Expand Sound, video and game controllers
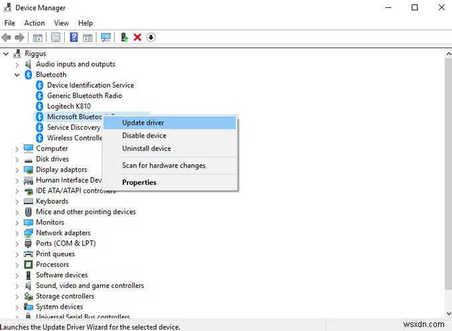This screenshot has height=331, width=452. pos(17,286)
